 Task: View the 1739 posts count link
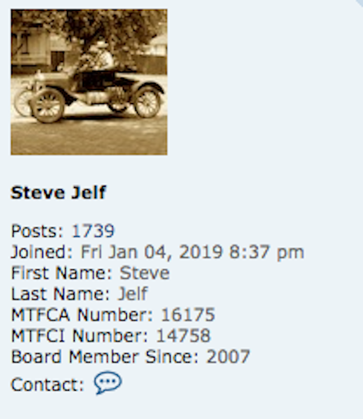pyautogui.click(x=93, y=231)
